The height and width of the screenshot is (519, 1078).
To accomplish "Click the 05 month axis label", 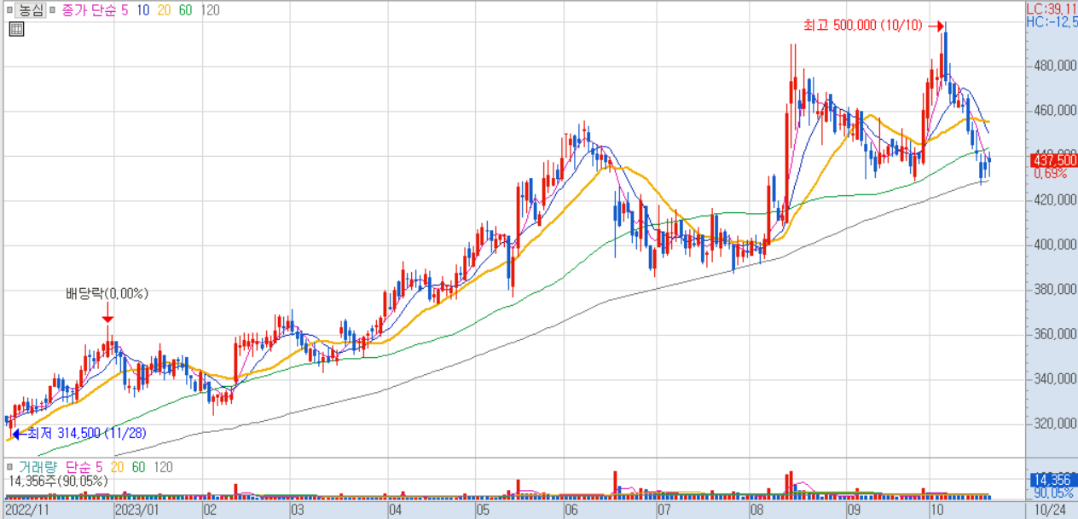I will pos(483,510).
